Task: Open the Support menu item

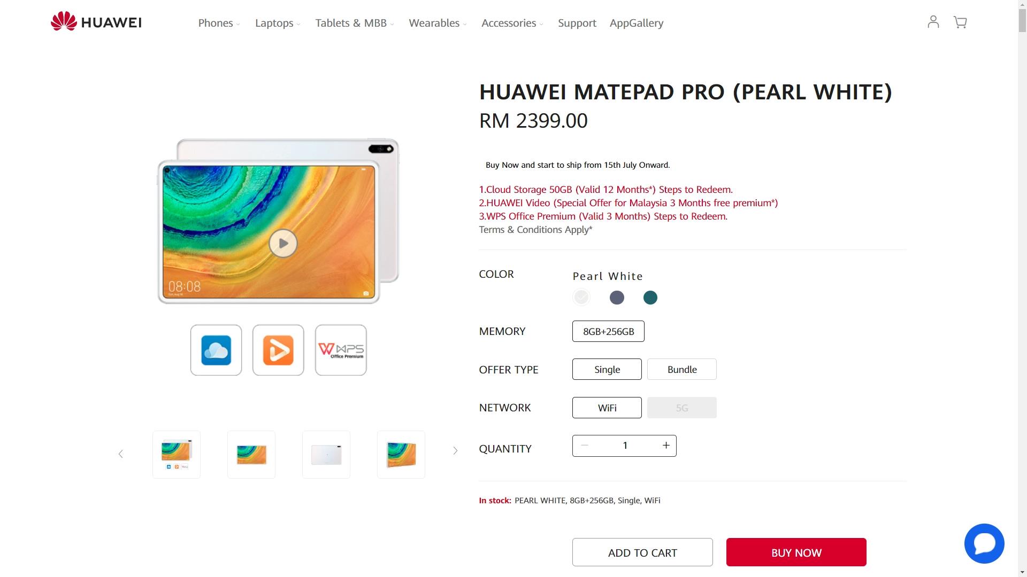Action: click(577, 23)
